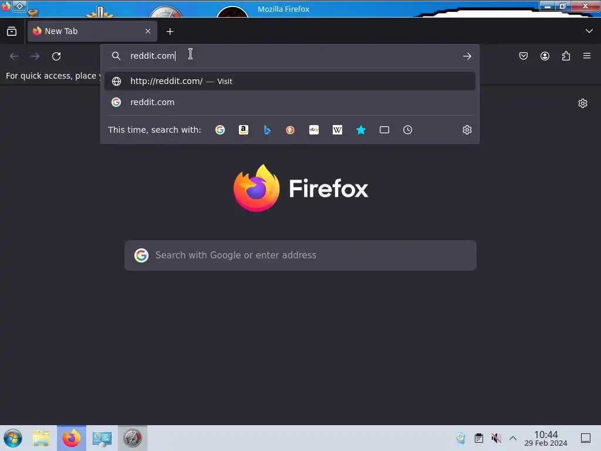Expand hidden system tray icons
The width and height of the screenshot is (601, 451).
pyautogui.click(x=513, y=438)
